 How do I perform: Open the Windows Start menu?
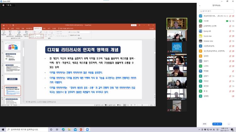(3, 129)
